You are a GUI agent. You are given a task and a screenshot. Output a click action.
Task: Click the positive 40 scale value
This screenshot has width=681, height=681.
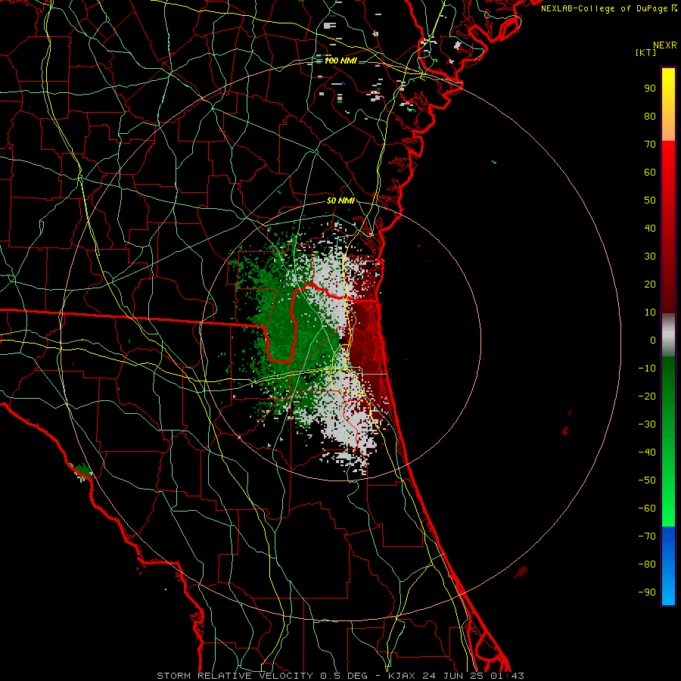650,228
